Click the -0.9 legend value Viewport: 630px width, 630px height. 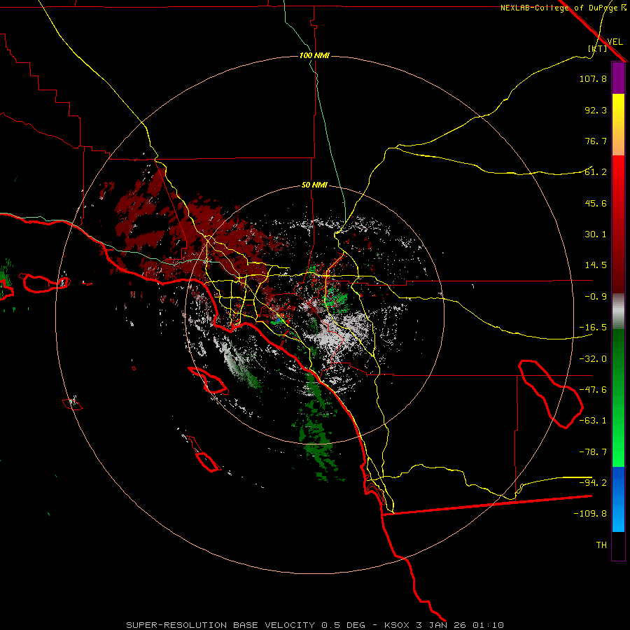pyautogui.click(x=596, y=297)
